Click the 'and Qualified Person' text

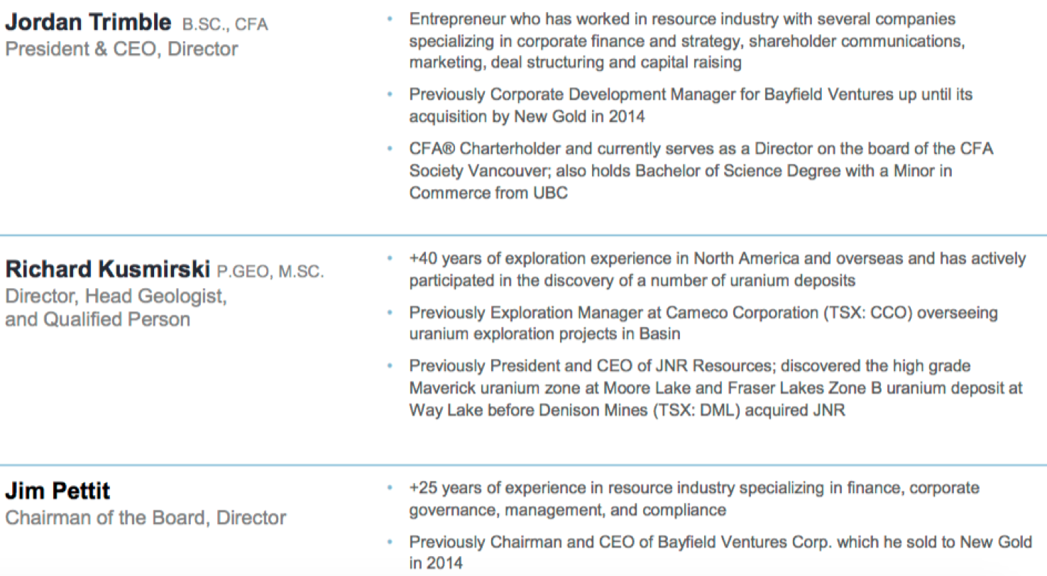point(98,319)
